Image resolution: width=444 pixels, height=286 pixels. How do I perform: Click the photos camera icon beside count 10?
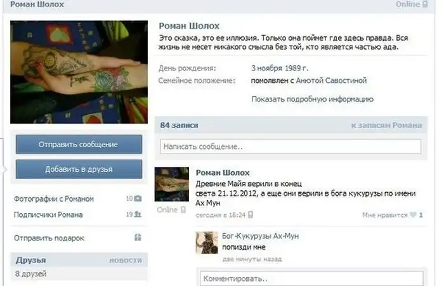[138, 198]
